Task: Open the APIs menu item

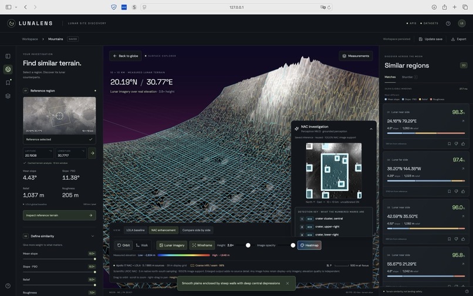Action: click(411, 23)
